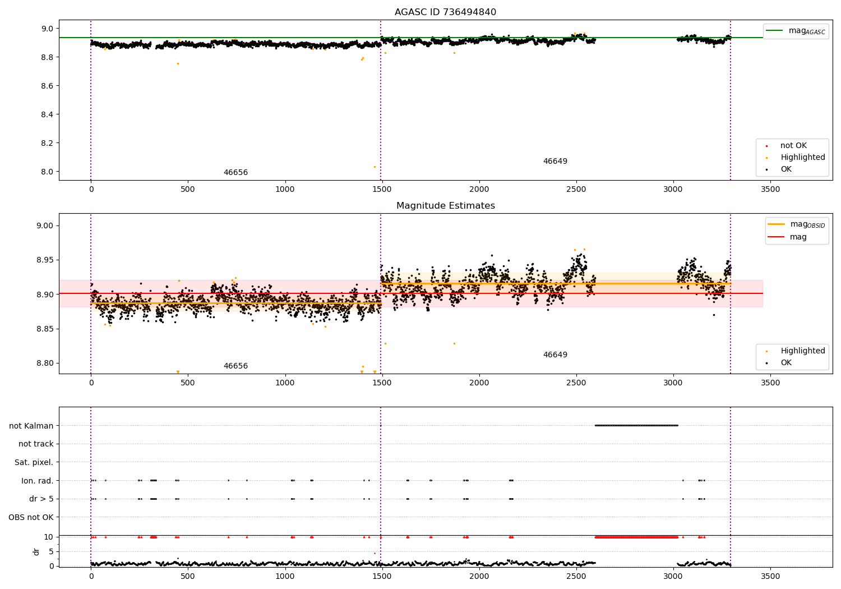Viewport: 841px width, 589px height.
Task: Click the 9.0 y-axis tick in AGASC plot
Action: pos(48,29)
